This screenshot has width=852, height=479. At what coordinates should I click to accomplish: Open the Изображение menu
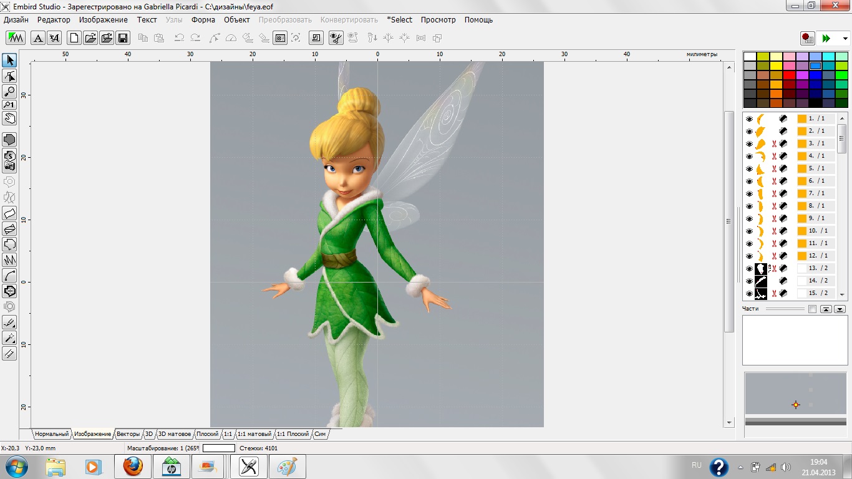point(103,20)
